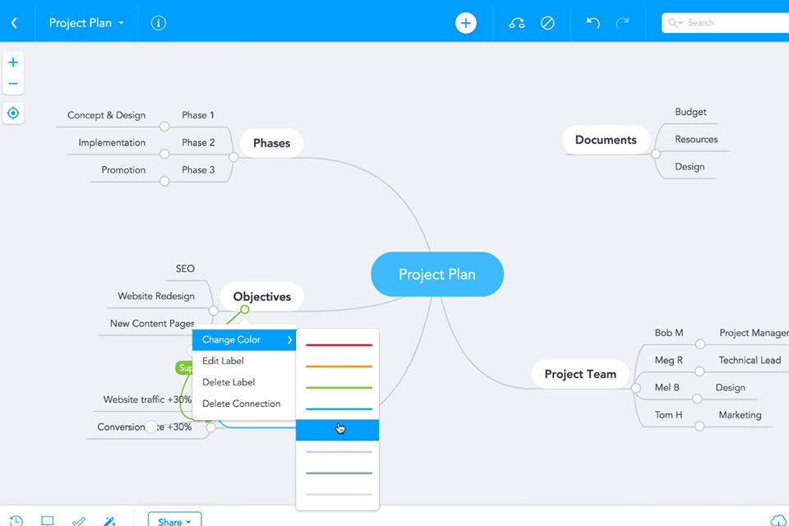Open the map info icon
This screenshot has width=789, height=526.
[159, 23]
